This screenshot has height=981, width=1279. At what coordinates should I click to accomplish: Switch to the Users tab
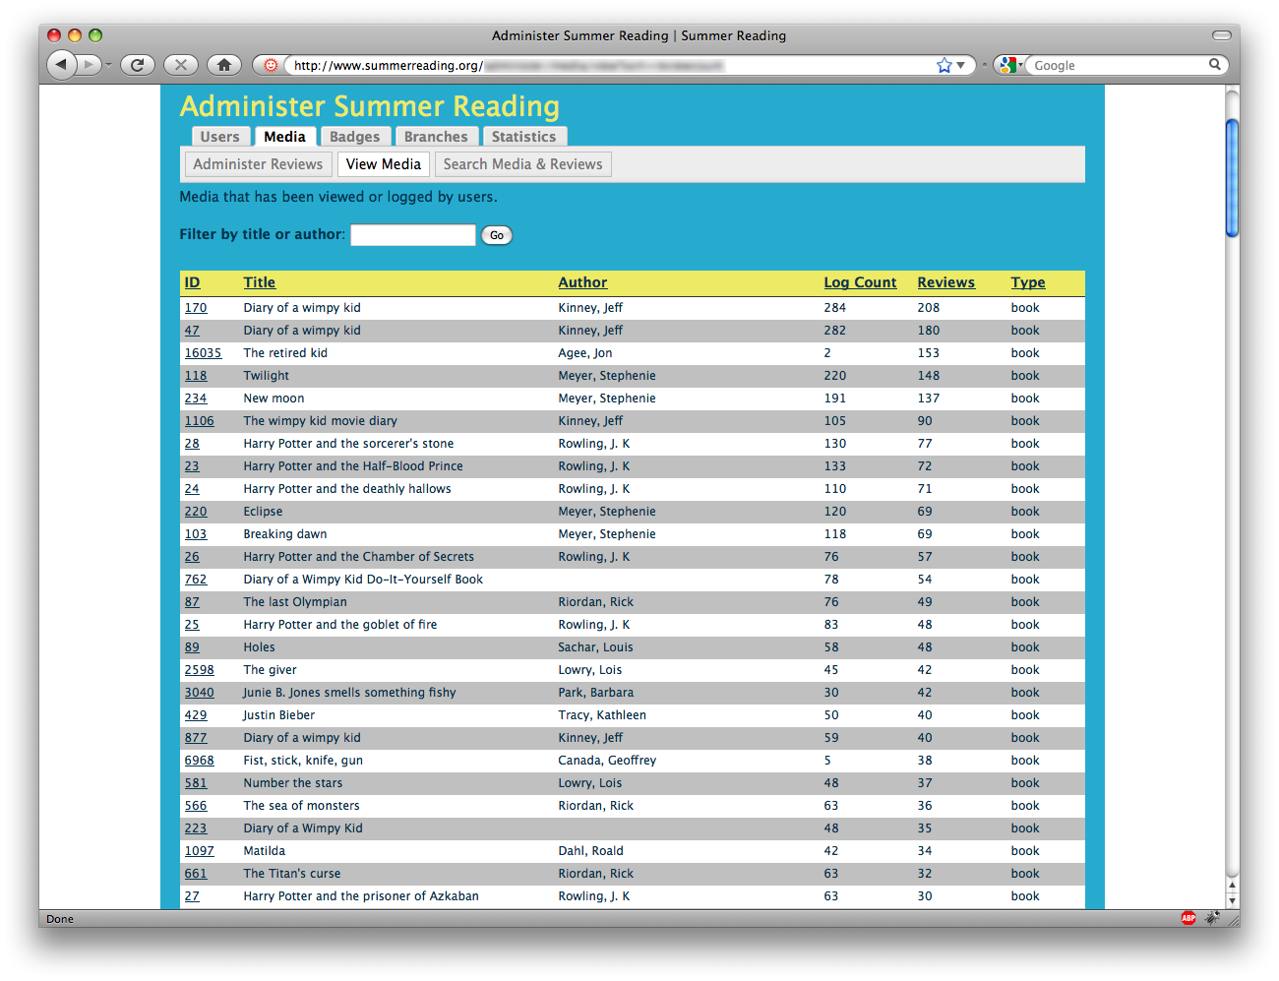pyautogui.click(x=219, y=137)
